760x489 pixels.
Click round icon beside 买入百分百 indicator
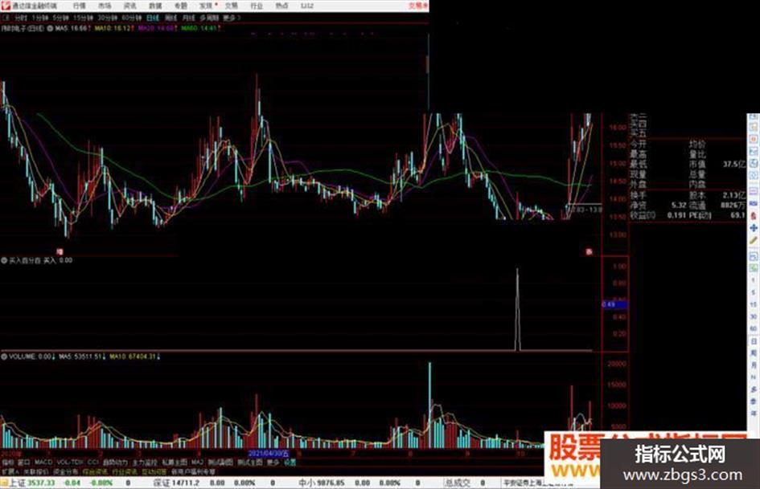(x=4, y=260)
